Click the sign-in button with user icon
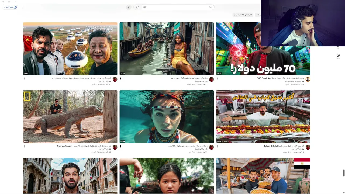The image size is (345, 194). coord(11,7)
